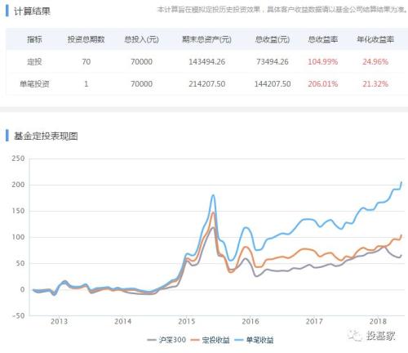Click the blue line's 2015 peak
Image resolution: width=408 pixels, height=353 pixels.
213,195
